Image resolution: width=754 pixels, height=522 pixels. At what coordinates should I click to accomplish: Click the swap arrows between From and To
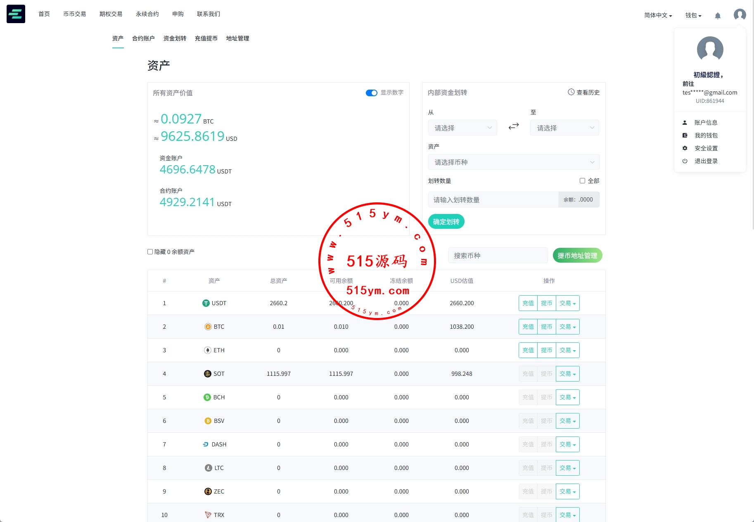point(513,126)
